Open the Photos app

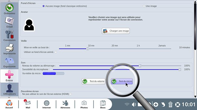[84, 104]
